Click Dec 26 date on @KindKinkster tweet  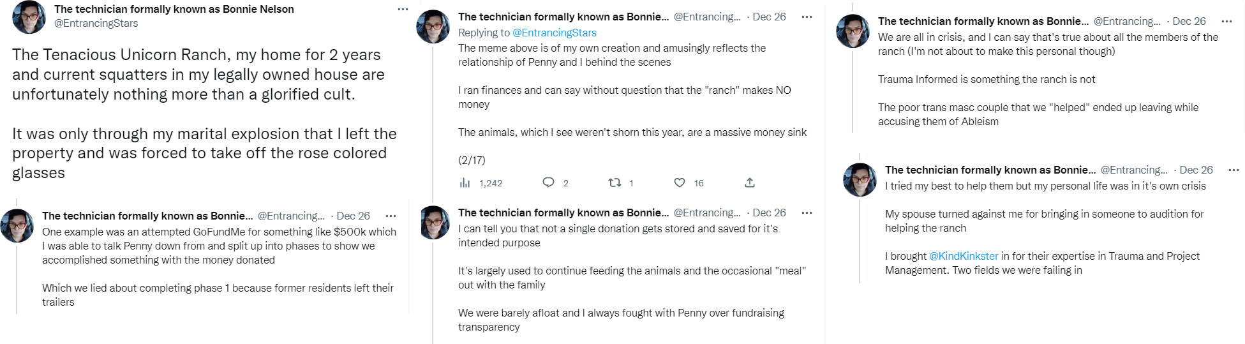click(x=1196, y=170)
